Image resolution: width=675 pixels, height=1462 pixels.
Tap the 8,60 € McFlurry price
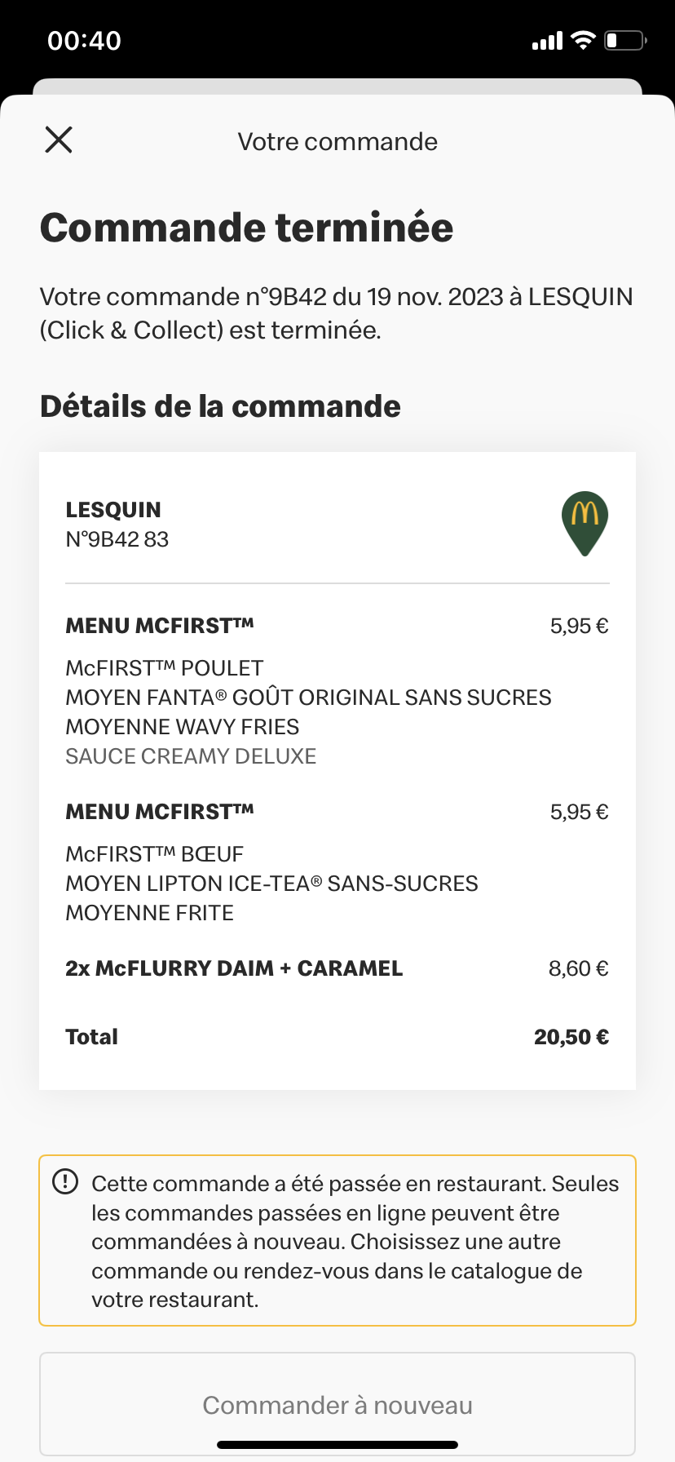[578, 968]
